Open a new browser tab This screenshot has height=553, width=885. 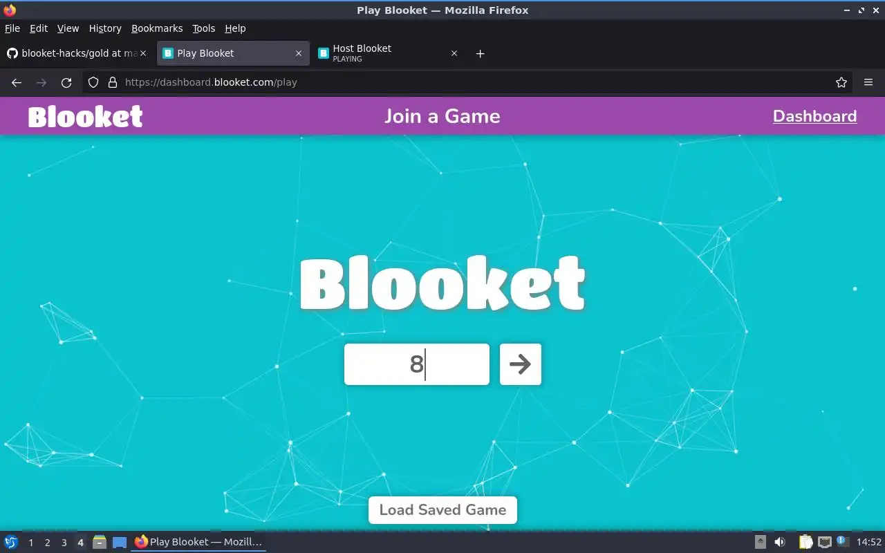481,53
